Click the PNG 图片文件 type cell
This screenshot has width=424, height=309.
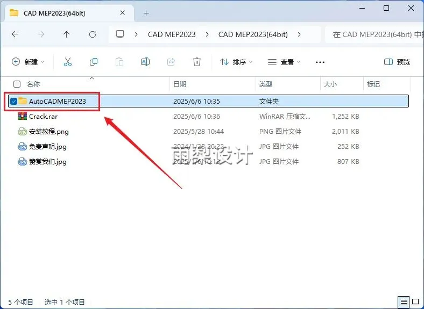click(280, 132)
